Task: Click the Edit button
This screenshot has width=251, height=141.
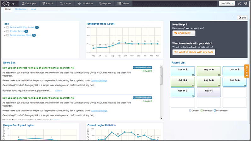Action: click(x=242, y=18)
